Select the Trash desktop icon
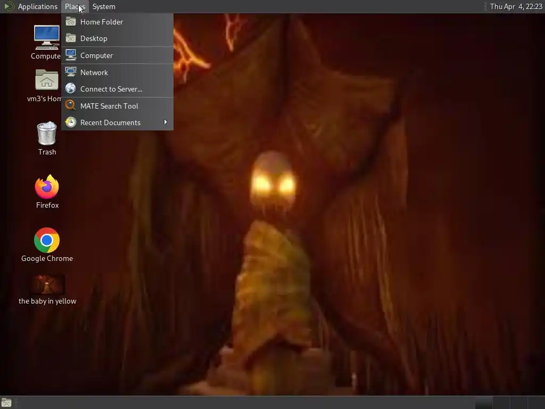 [x=47, y=133]
